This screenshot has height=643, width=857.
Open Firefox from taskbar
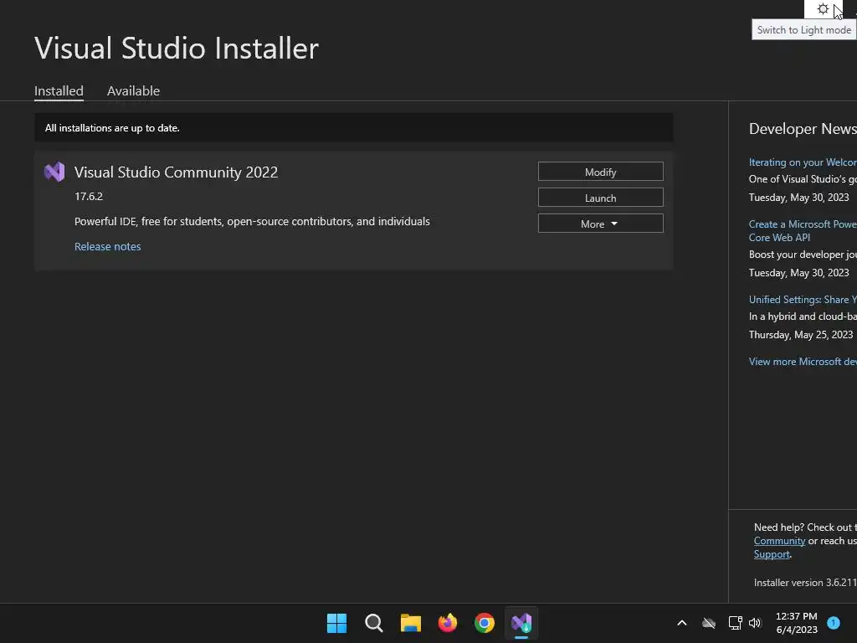448,623
